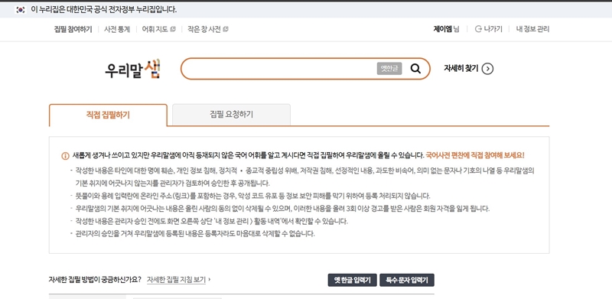Click the 옛한글 입력기 button
The height and width of the screenshot is (299, 612).
[x=352, y=280]
